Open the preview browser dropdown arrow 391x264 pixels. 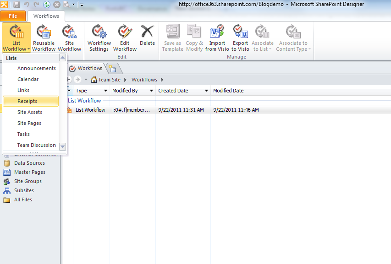click(x=73, y=5)
